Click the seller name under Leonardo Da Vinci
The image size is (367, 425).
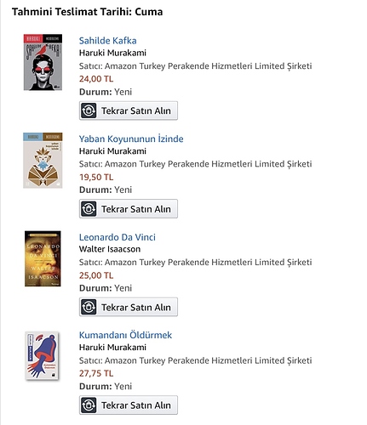tap(209, 263)
